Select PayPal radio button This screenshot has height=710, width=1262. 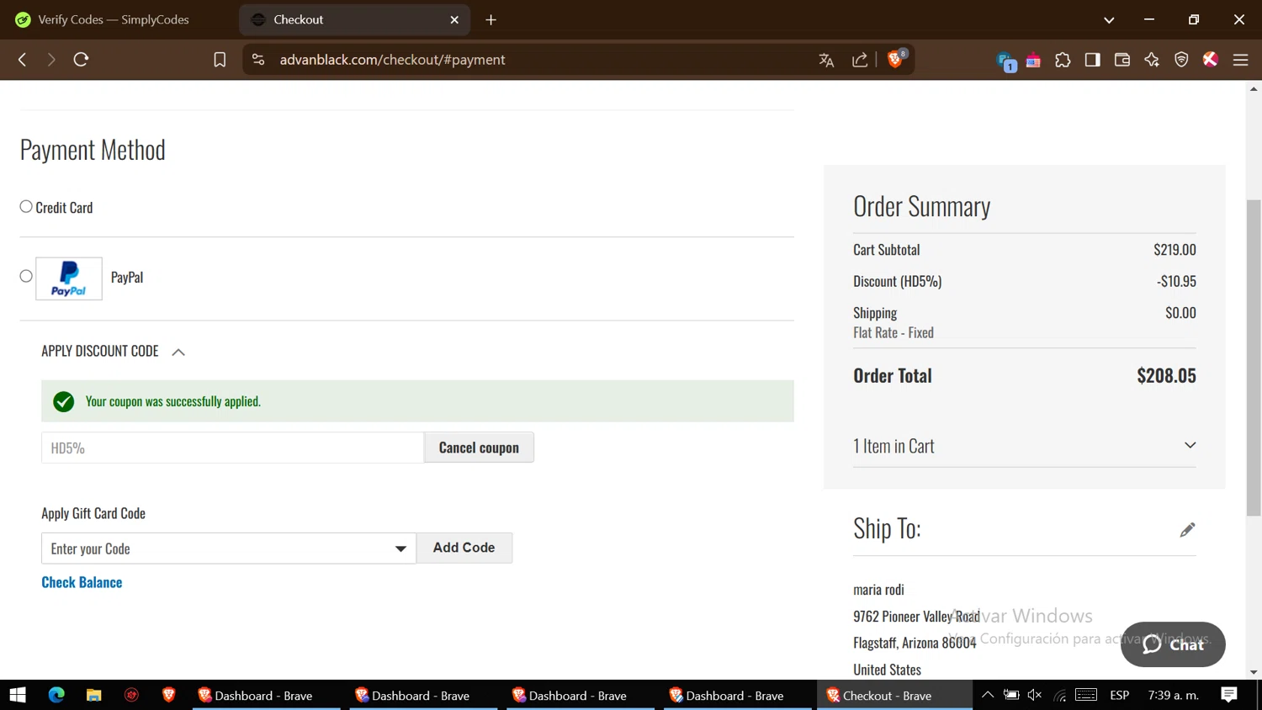(26, 276)
